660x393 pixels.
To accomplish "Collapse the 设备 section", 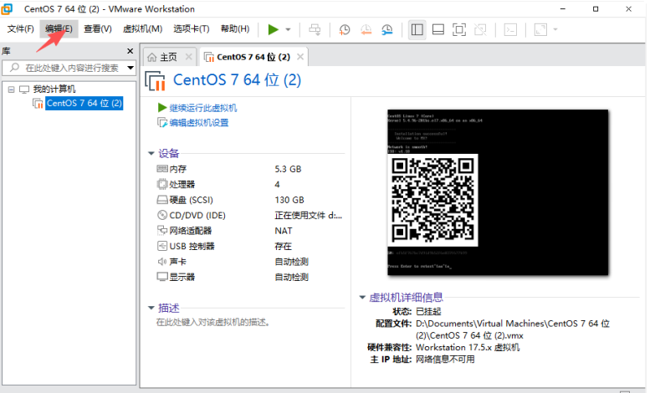I will [x=151, y=154].
